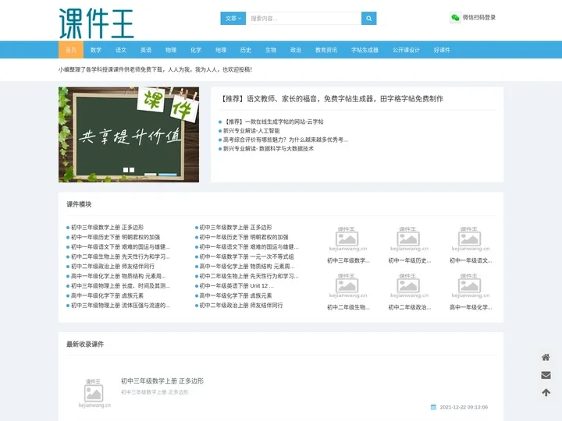Open 初中一年级英语下册 Unit 12 link
Screen dimensions: 562x421
(x=237, y=285)
